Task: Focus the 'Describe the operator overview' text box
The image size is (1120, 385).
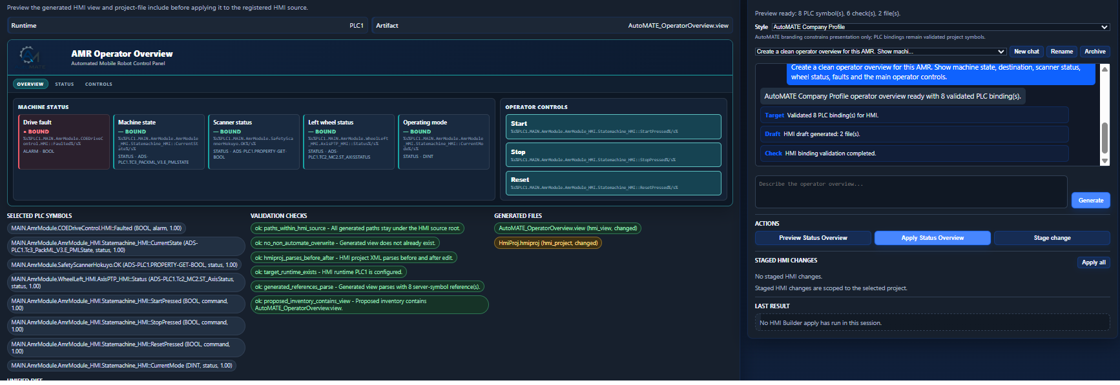Action: 911,192
